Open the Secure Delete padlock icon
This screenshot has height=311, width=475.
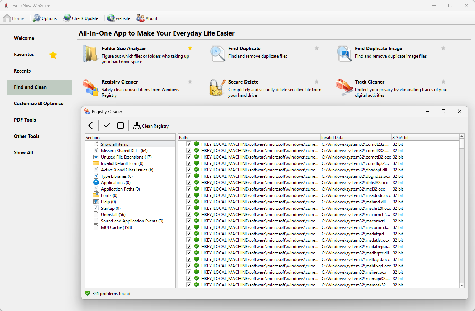point(217,88)
